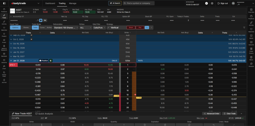Image resolution: width=255 pixels, height=126 pixels.
Task: Click the Clear Trade button
Action: pos(229,114)
